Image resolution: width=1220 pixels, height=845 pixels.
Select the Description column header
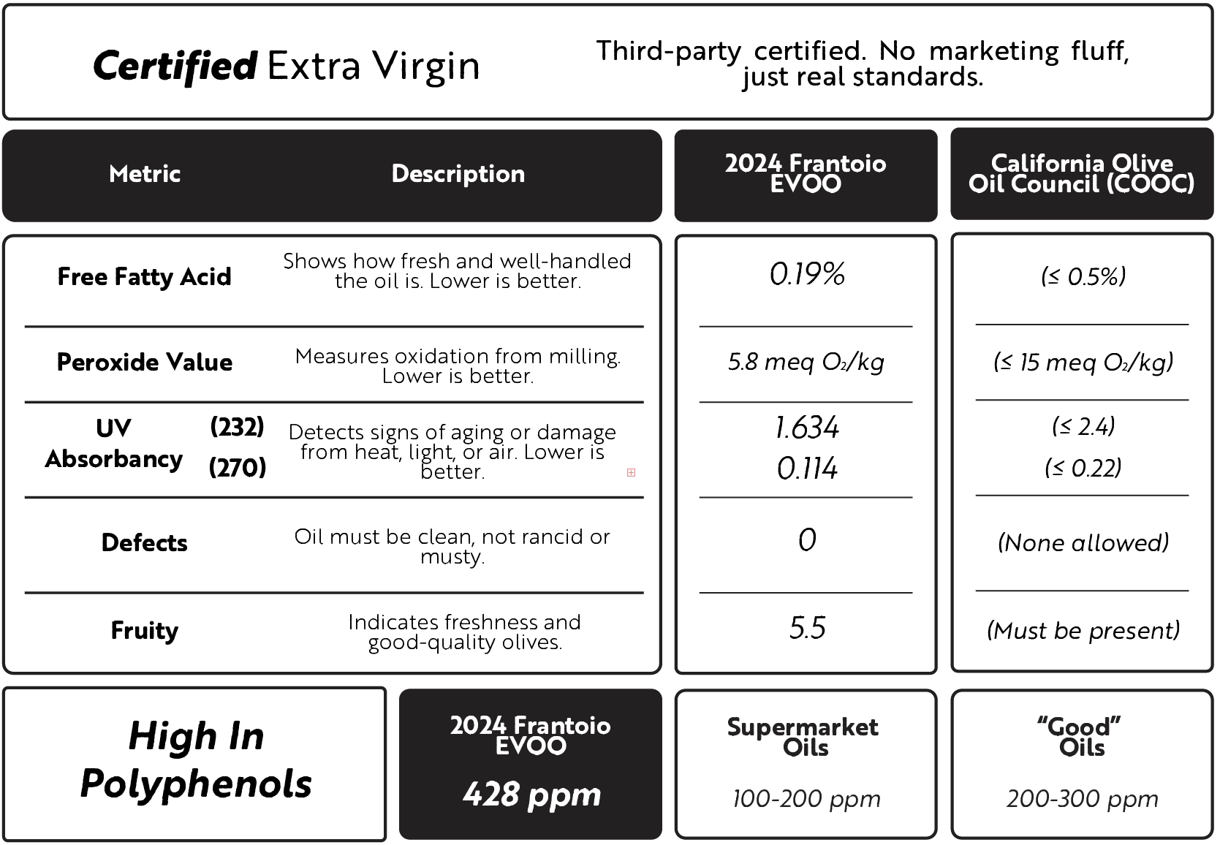pos(458,174)
